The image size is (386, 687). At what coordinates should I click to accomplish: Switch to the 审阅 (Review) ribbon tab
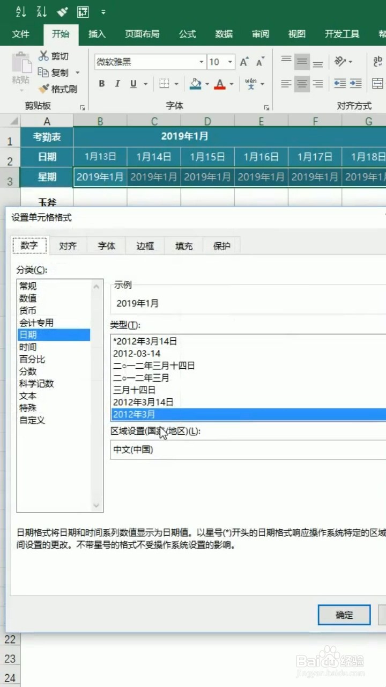[x=261, y=34]
